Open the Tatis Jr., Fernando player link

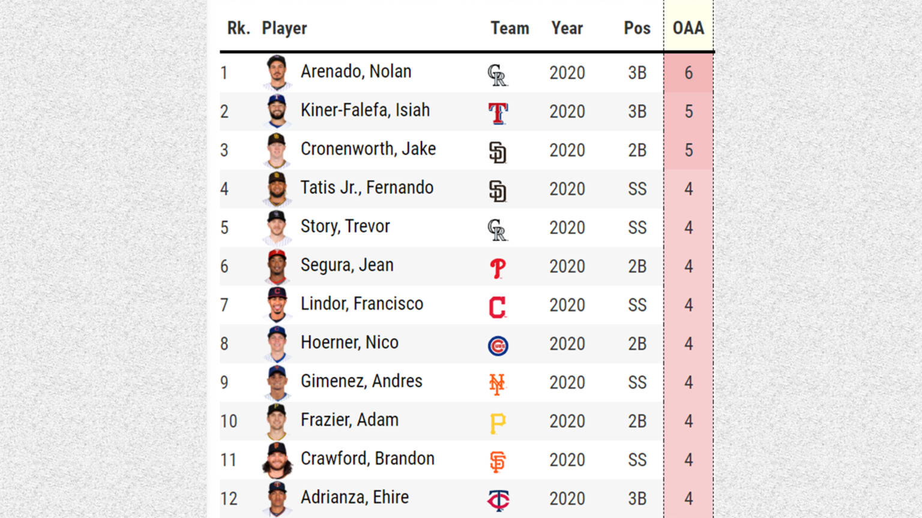tap(367, 188)
